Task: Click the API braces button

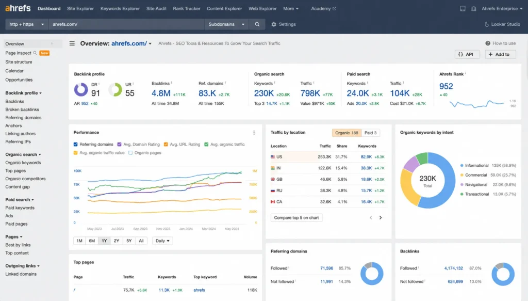Action: pos(467,54)
